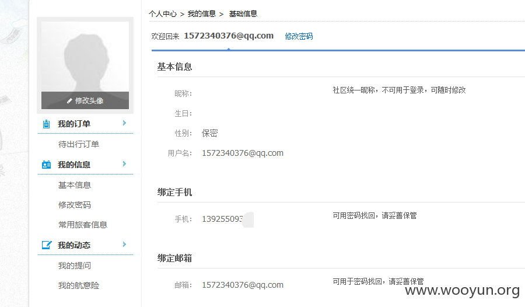This screenshot has width=525, height=307.
Task: Click 修改头像 button on avatar
Action: pyautogui.click(x=85, y=100)
